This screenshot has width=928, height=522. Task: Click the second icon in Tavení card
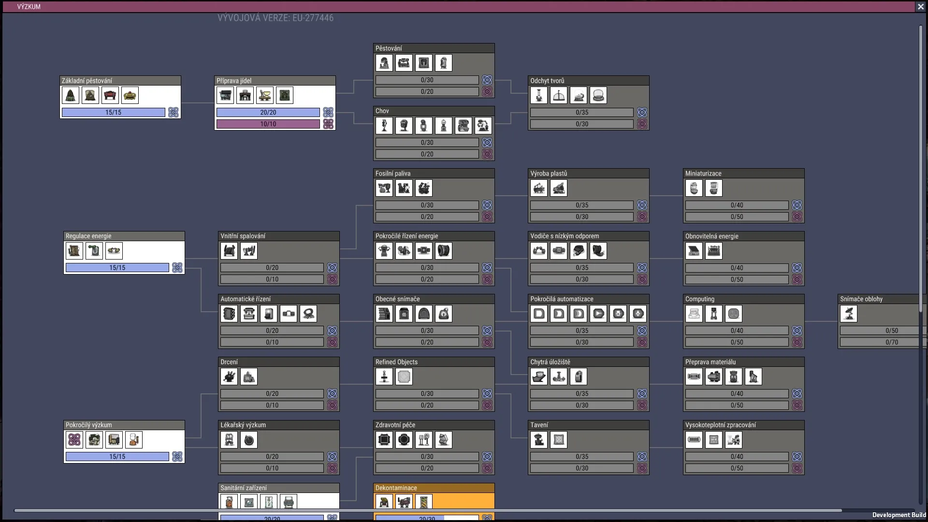pos(559,439)
